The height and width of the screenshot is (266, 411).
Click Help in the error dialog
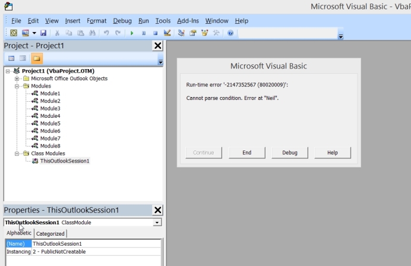[x=333, y=153]
